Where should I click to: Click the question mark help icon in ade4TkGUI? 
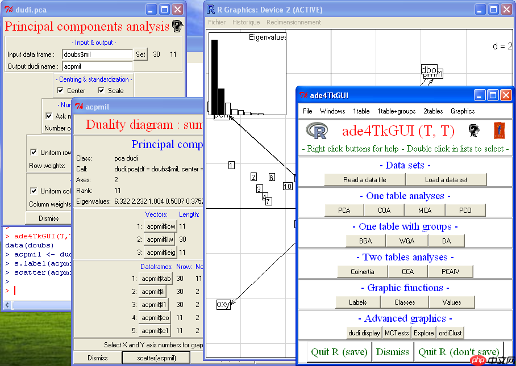point(473,131)
